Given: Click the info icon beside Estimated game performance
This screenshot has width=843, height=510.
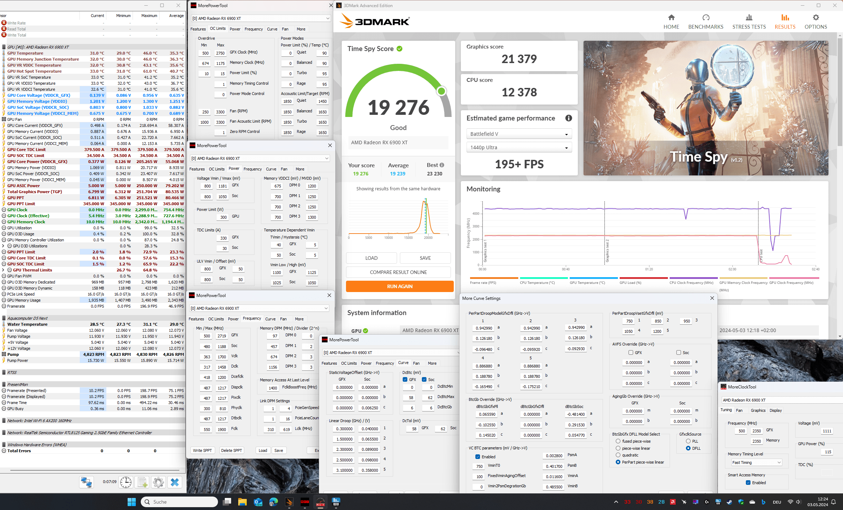Looking at the screenshot, I should [569, 118].
